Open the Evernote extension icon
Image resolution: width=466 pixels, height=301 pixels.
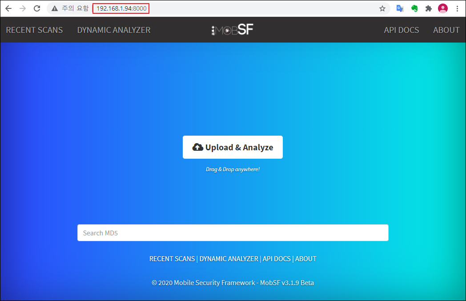pyautogui.click(x=414, y=8)
